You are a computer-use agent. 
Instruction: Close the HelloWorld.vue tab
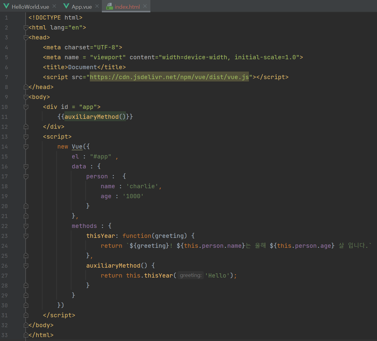[x=54, y=6]
